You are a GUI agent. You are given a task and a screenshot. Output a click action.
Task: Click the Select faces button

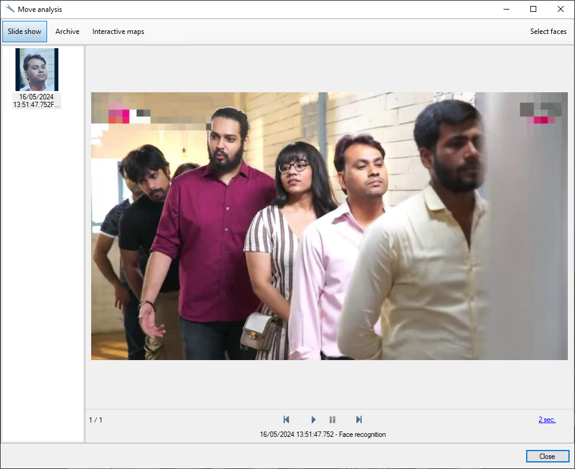[x=548, y=32]
